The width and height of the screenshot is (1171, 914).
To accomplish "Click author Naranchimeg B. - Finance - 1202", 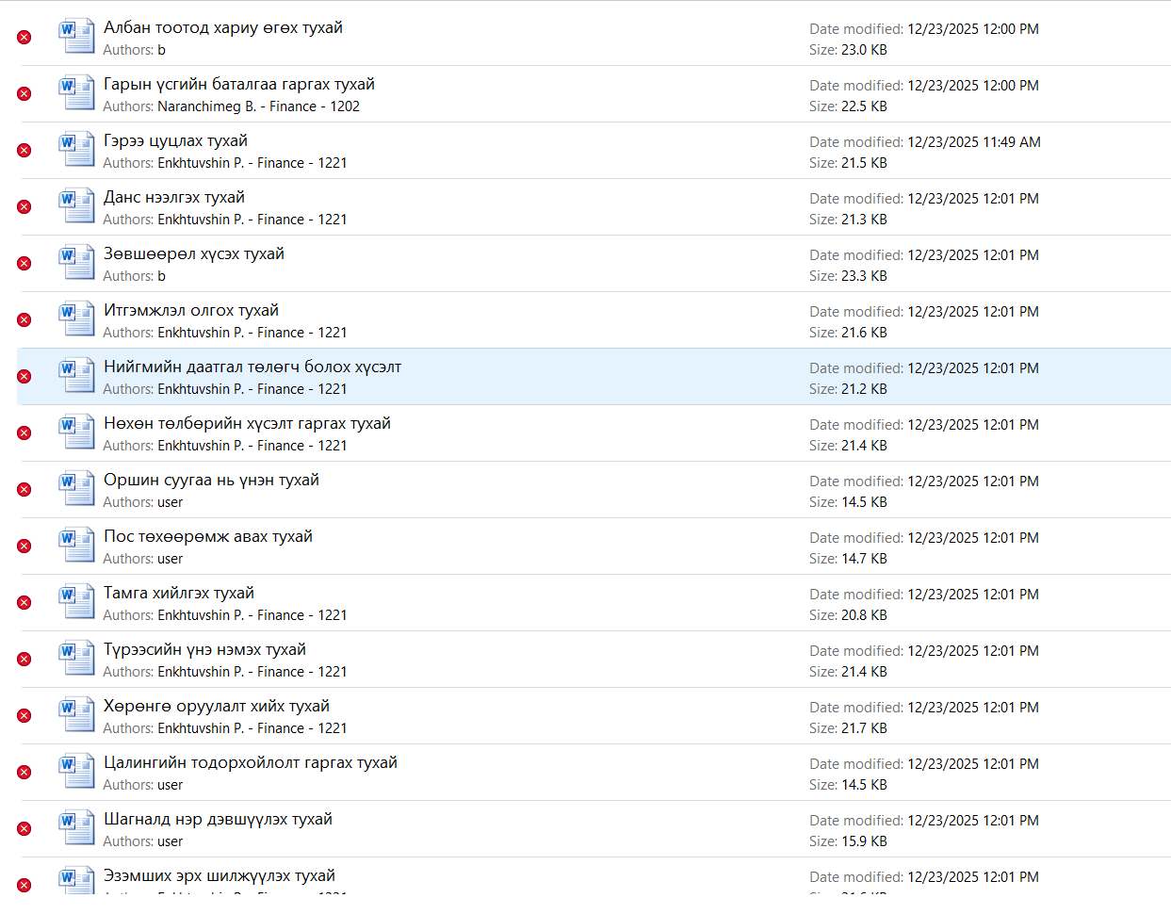I will (x=258, y=106).
